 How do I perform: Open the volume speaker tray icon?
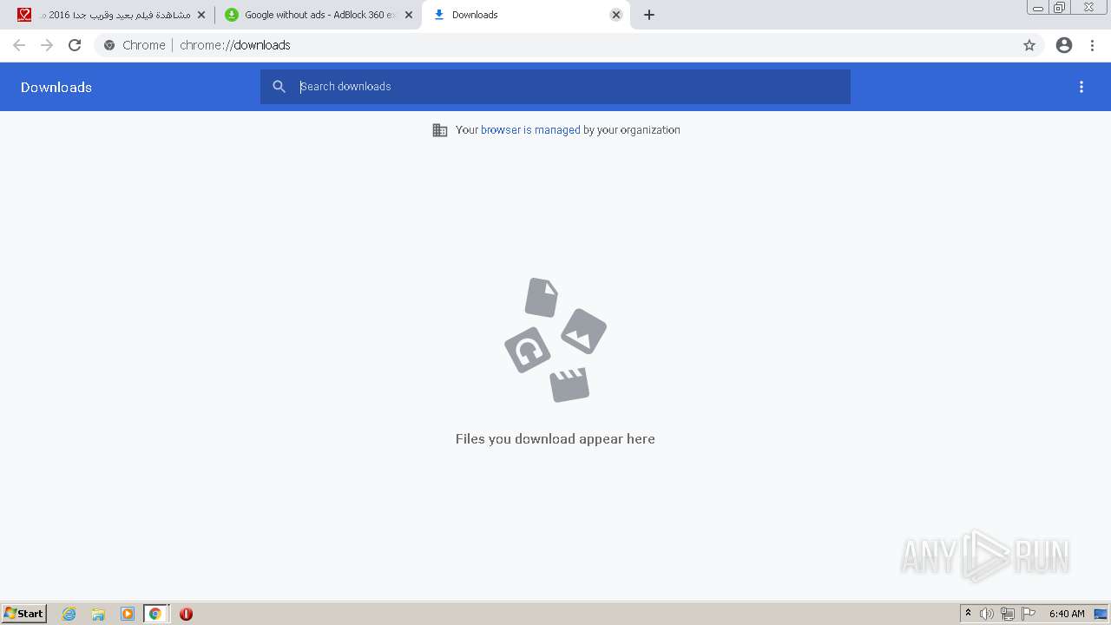tap(987, 614)
